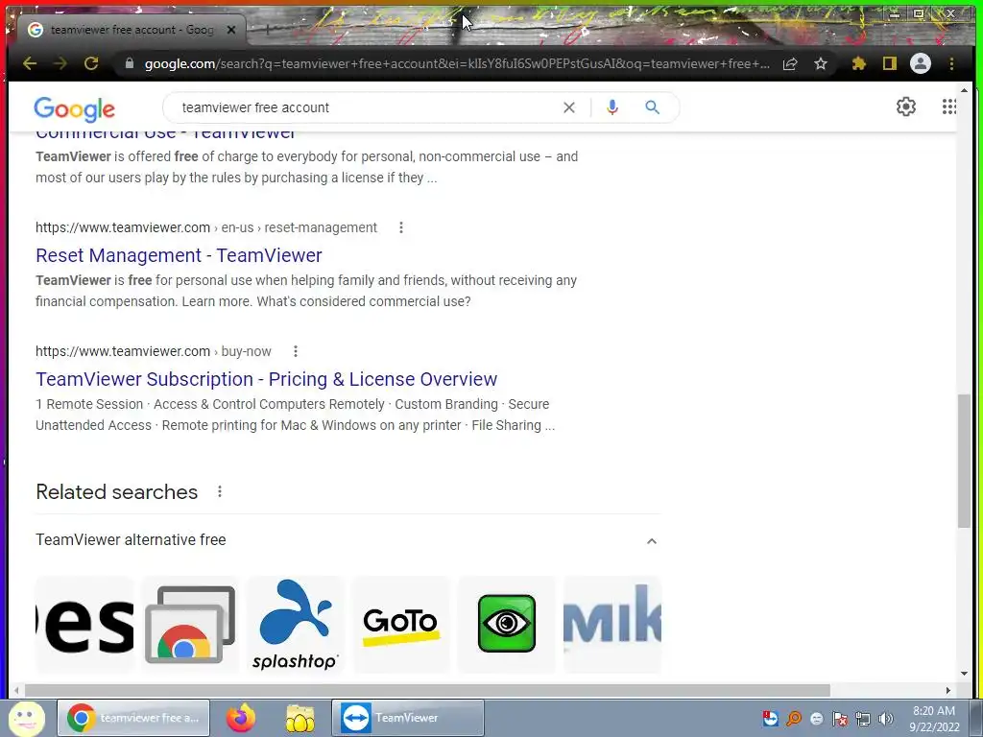This screenshot has height=737, width=983.
Task: Click the Show desktop strip at taskbar end
Action: [x=976, y=718]
